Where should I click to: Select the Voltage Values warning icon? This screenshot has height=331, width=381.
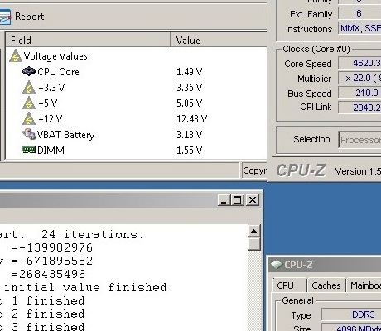(x=16, y=56)
